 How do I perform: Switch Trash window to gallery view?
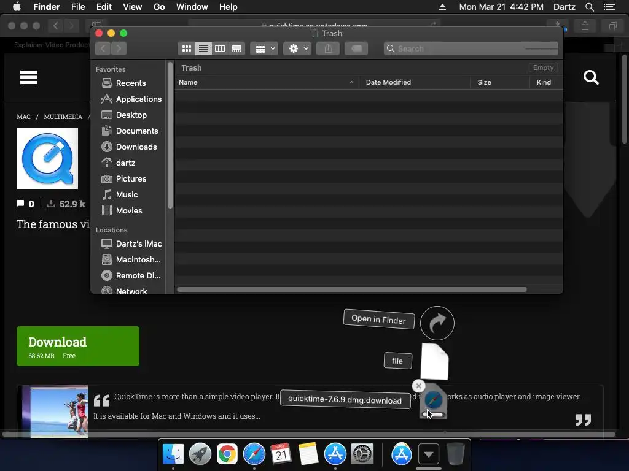point(236,48)
